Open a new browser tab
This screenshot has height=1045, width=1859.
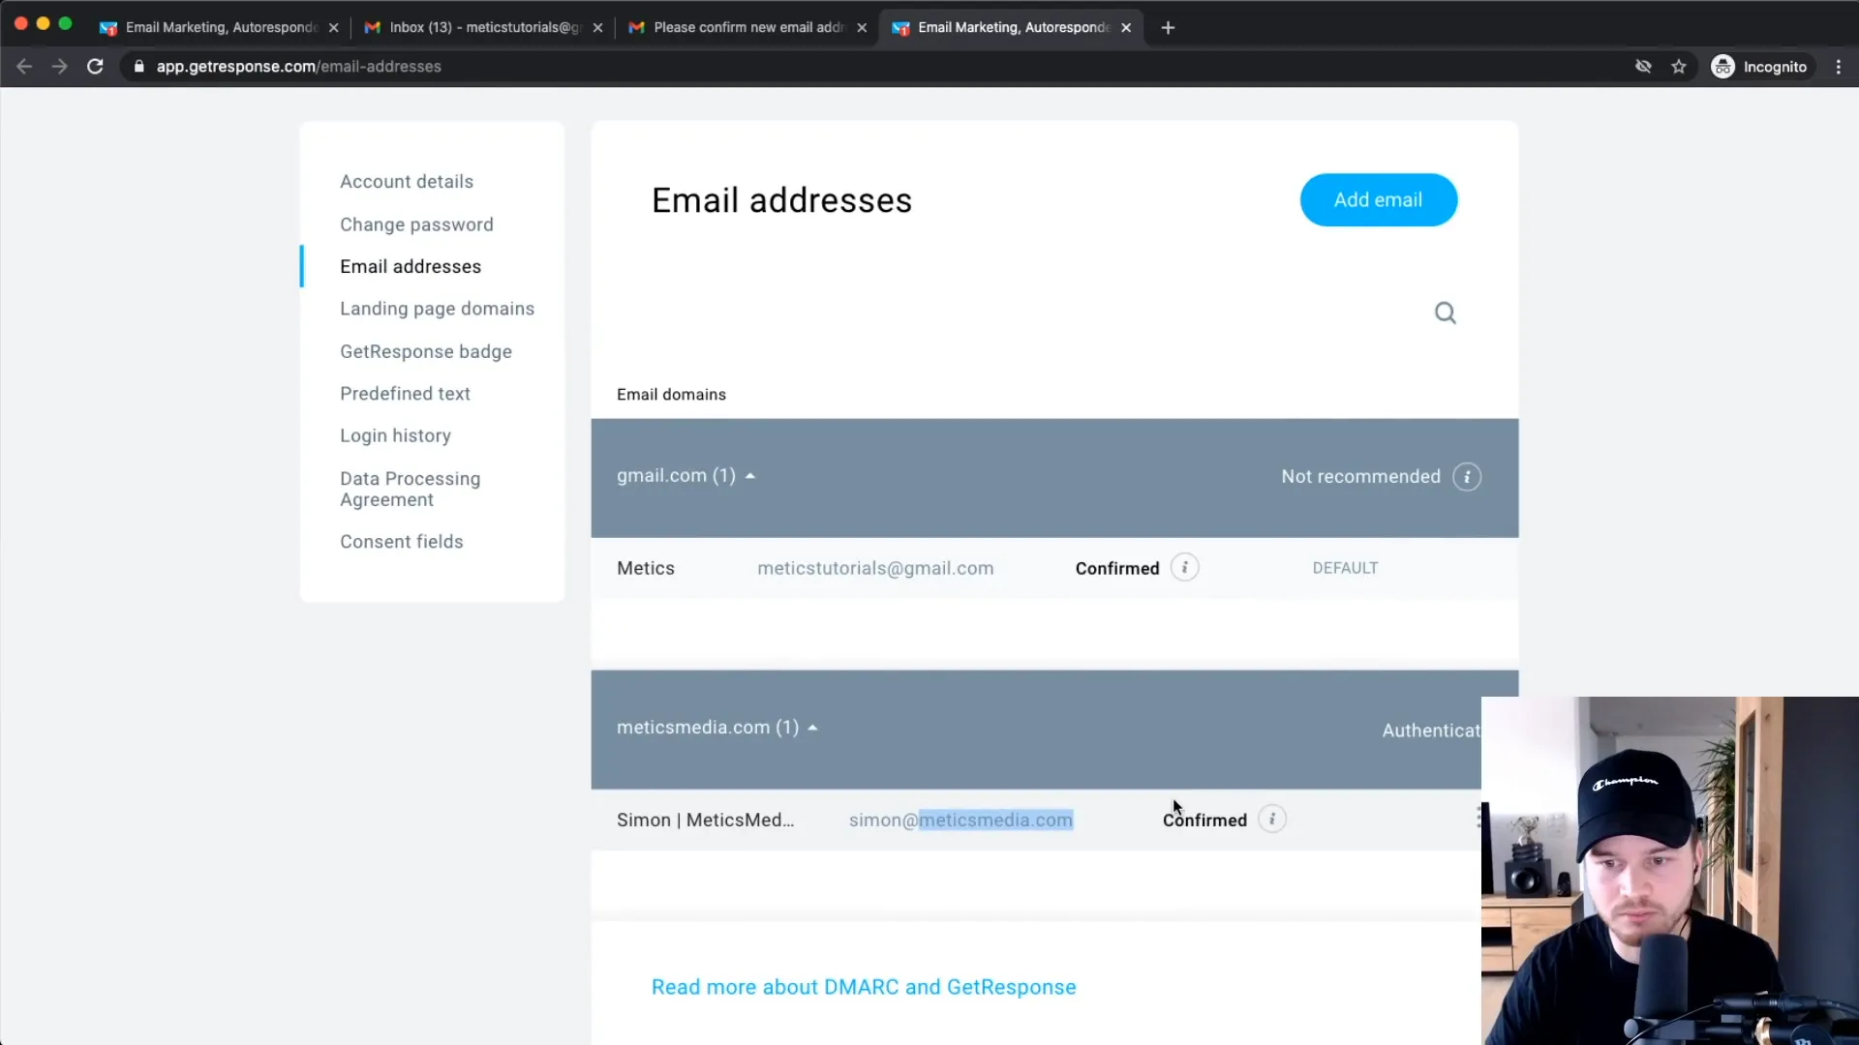(x=1168, y=28)
